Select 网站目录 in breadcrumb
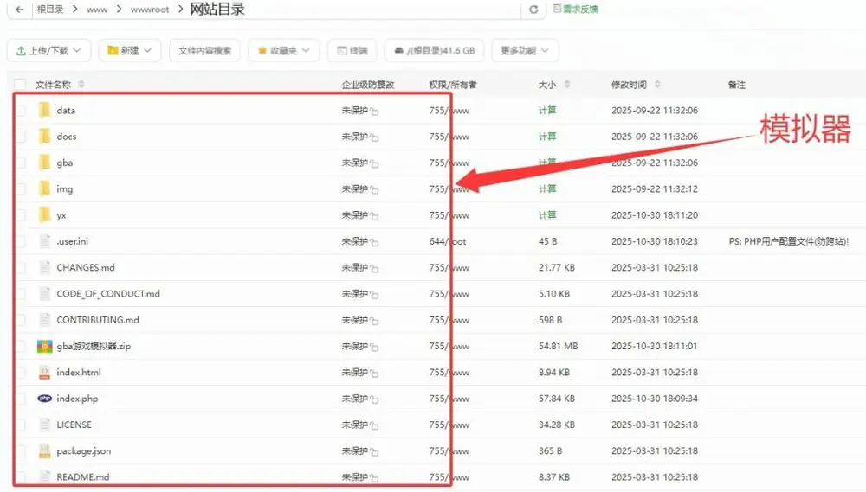This screenshot has width=866, height=492. coord(217,10)
